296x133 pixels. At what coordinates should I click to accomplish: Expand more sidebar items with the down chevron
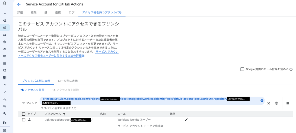pyautogui.click(x=5, y=85)
